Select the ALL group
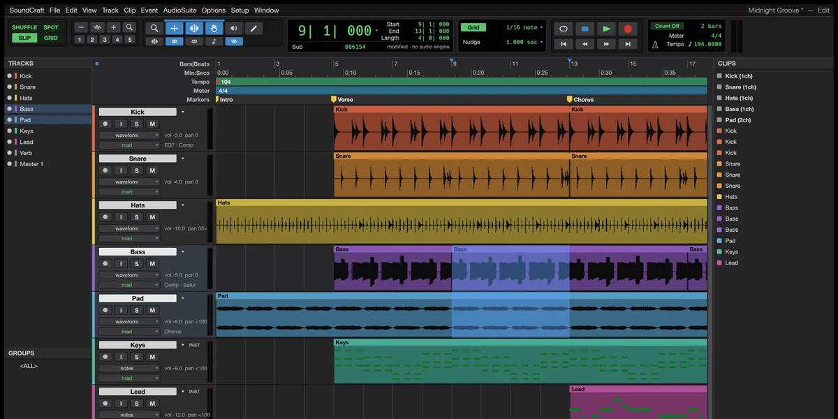 point(29,366)
